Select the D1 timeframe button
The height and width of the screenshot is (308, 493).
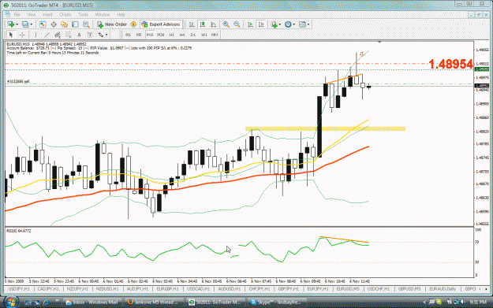[193, 35]
